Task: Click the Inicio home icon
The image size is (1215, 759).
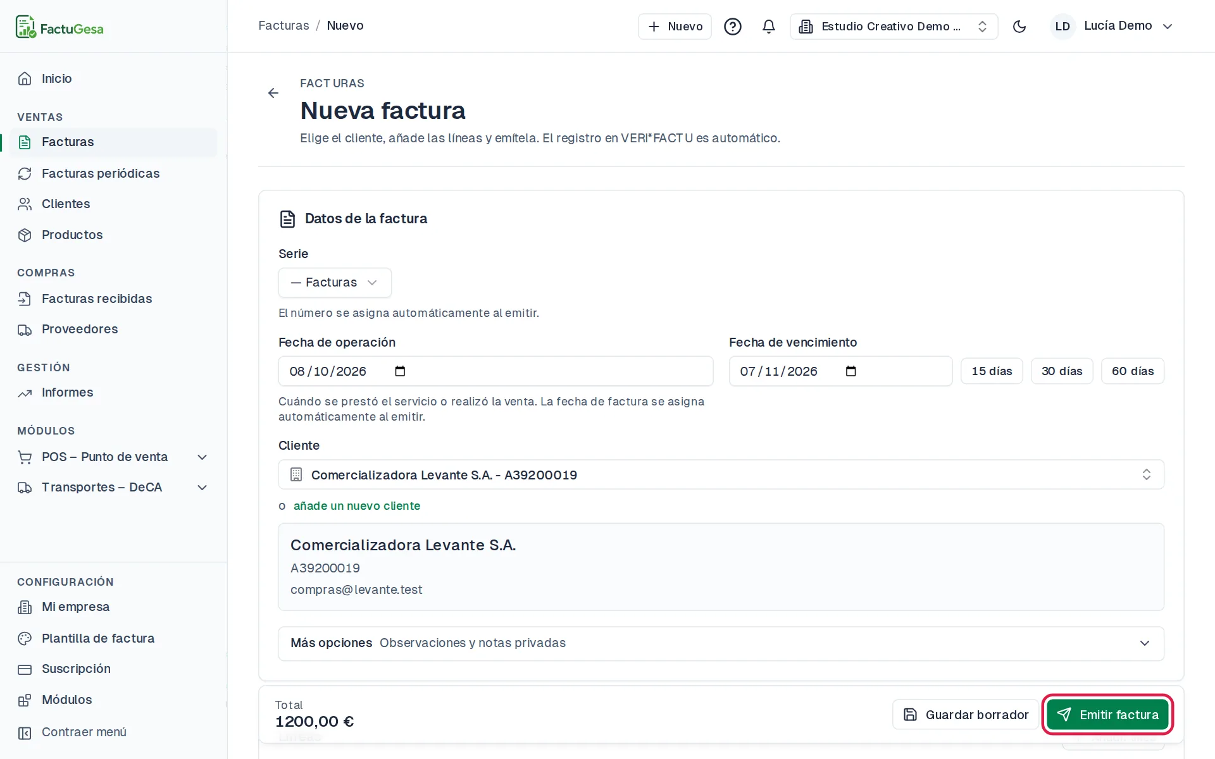Action: point(25,78)
